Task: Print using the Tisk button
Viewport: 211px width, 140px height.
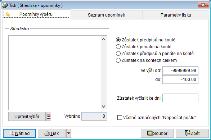Action: pos(51,133)
